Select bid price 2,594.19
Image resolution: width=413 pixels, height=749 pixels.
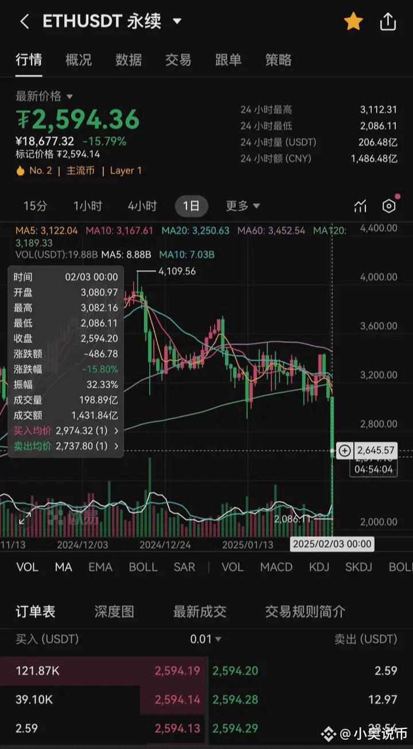pos(177,670)
